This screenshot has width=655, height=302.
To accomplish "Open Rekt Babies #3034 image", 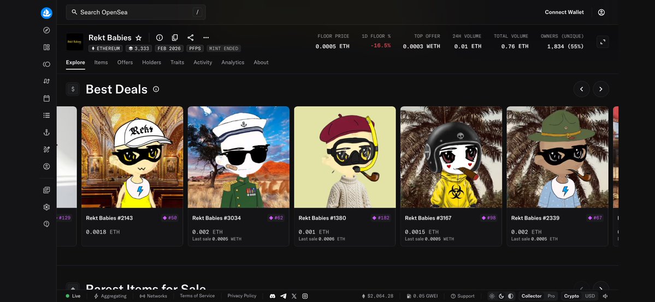I will point(239,157).
